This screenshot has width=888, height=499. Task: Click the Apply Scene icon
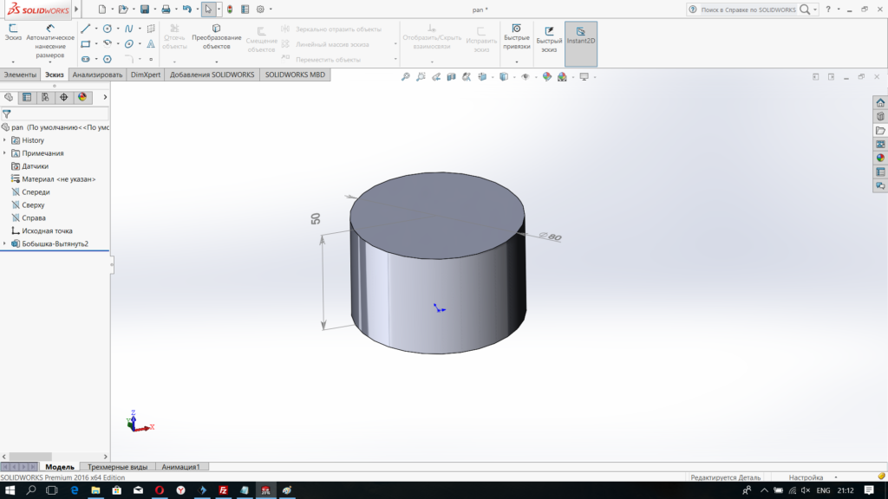(x=562, y=77)
